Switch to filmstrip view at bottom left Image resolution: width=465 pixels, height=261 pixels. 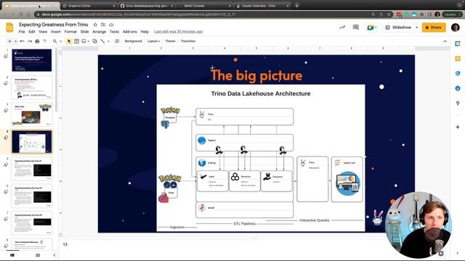(x=12, y=255)
